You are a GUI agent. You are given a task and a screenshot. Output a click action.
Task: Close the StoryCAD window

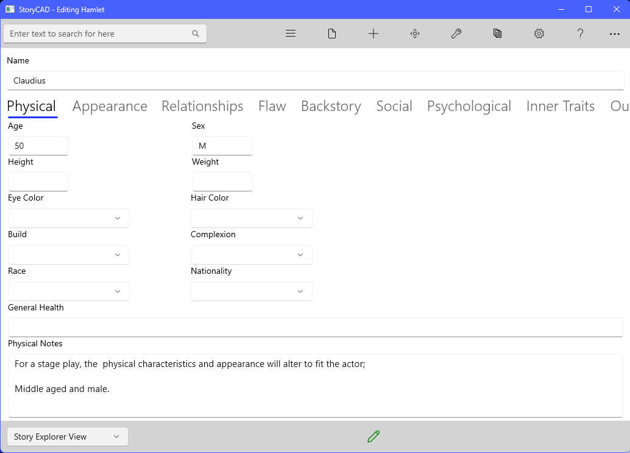617,9
